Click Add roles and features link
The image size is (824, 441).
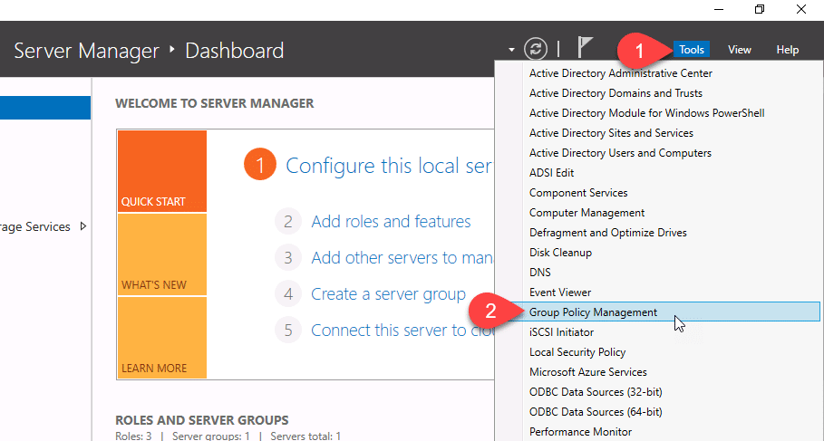coord(391,222)
